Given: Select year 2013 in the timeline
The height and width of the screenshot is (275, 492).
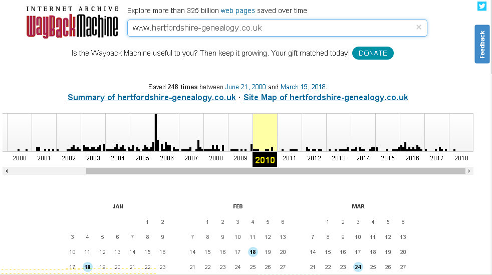Looking at the screenshot, I should [x=339, y=158].
